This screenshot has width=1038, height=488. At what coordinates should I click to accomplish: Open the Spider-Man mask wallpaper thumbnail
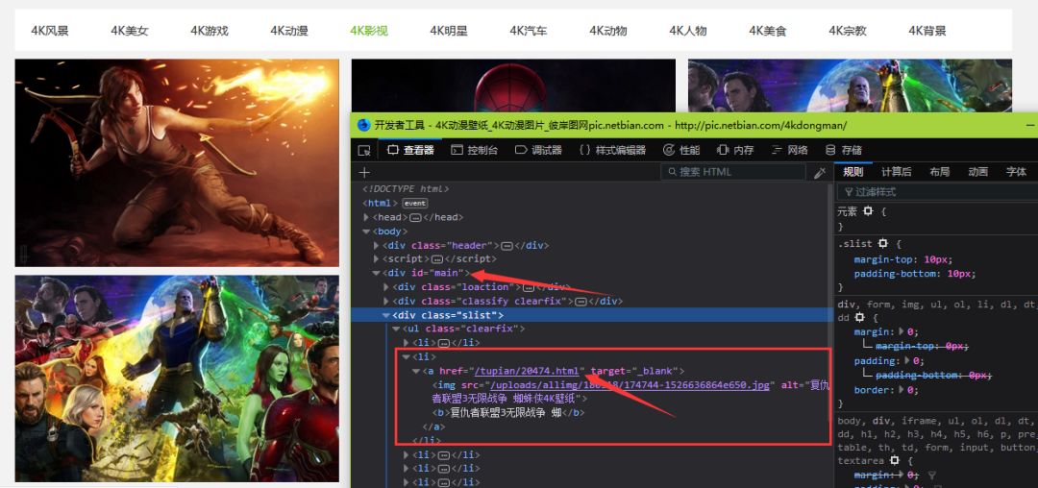click(x=513, y=85)
